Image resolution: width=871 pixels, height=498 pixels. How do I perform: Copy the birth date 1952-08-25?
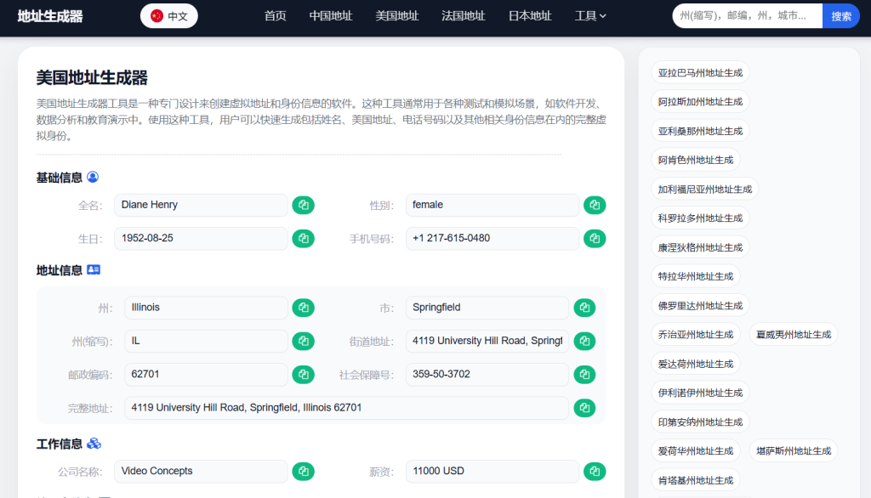pyautogui.click(x=303, y=239)
